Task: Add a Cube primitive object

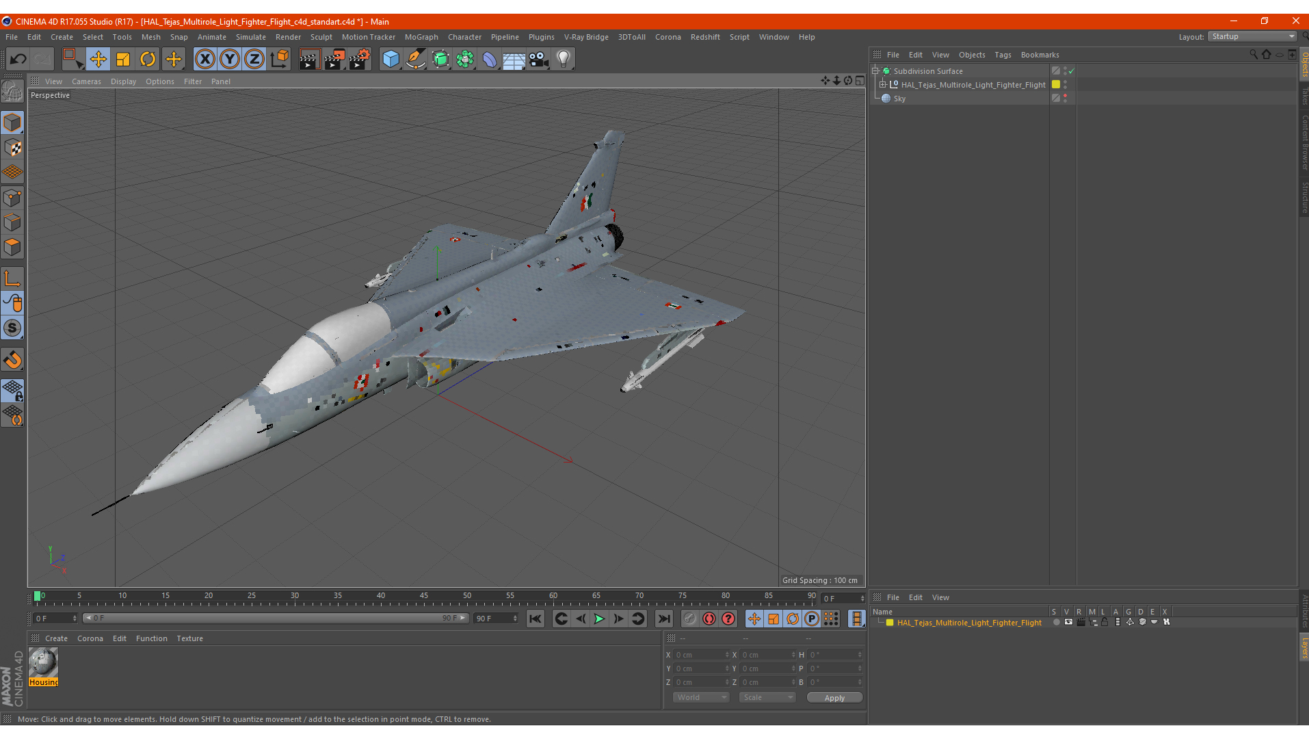Action: click(x=391, y=60)
